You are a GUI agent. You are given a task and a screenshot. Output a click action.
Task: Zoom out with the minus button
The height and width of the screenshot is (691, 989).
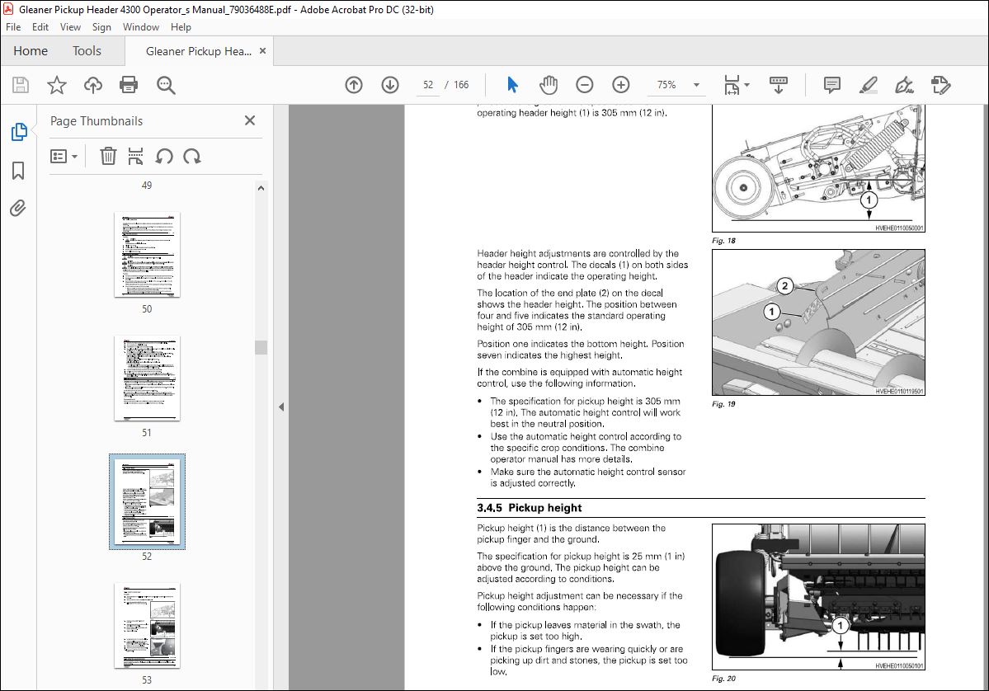click(585, 85)
